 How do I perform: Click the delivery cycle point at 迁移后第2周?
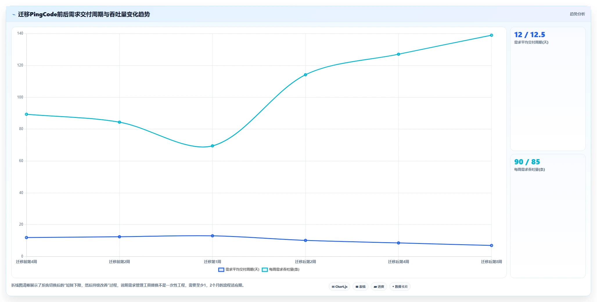click(305, 240)
